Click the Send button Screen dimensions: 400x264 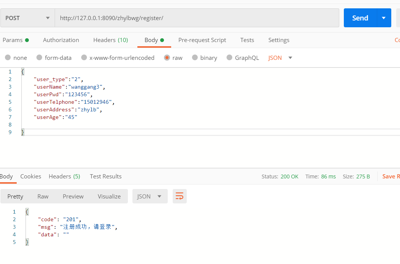point(360,18)
